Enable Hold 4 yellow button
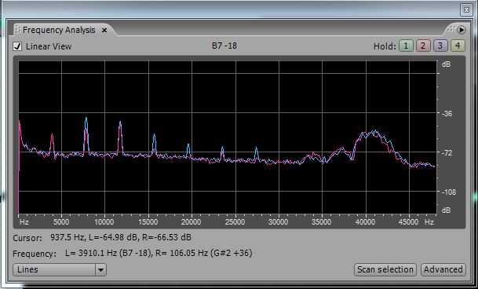This screenshot has width=478, height=289. (458, 46)
